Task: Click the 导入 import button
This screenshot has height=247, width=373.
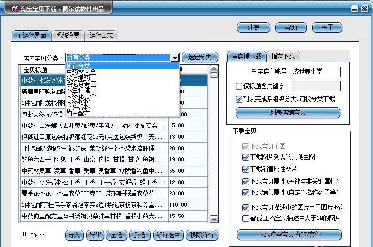Action: [x=74, y=235]
